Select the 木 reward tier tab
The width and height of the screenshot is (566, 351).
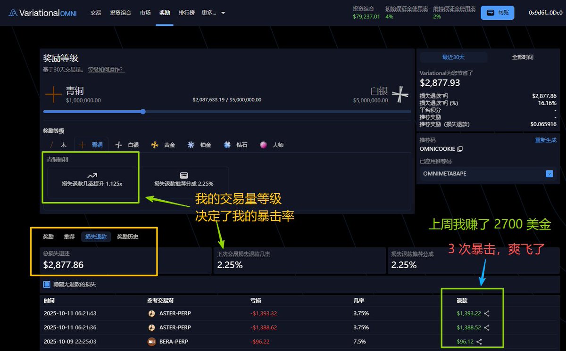(x=58, y=145)
